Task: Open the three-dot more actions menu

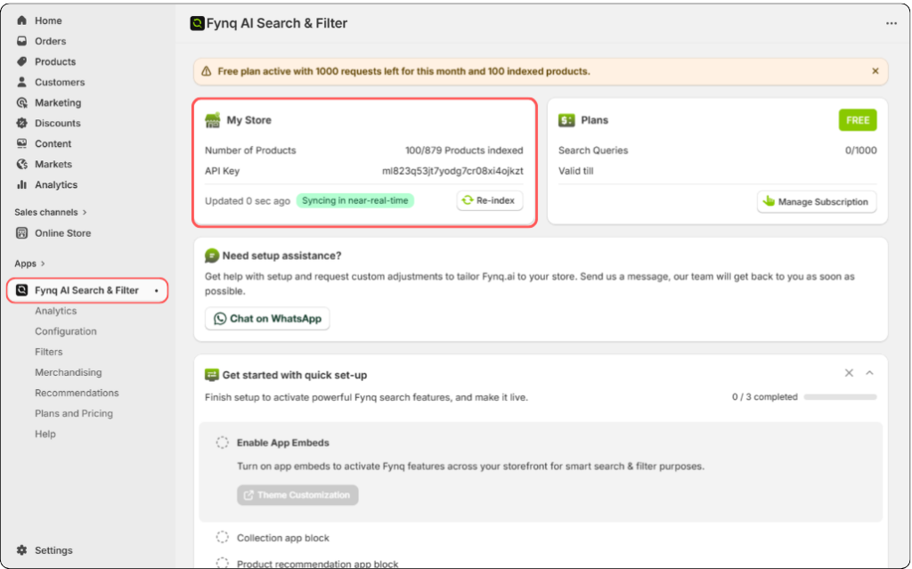Action: (891, 23)
